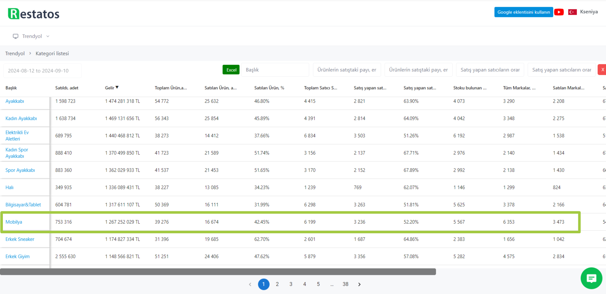This screenshot has width=606, height=294.
Task: Open Bilgisayar&Tablet category link
Action: pos(23,205)
